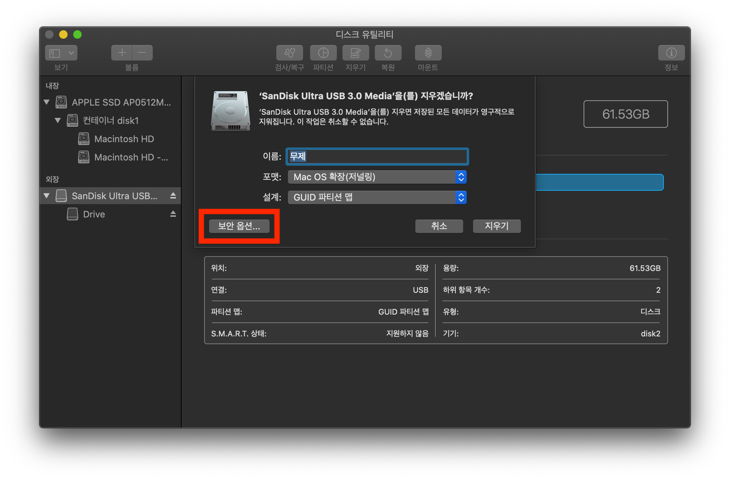The width and height of the screenshot is (730, 480).
Task: Open the Info (정보) toolbar button
Action: (671, 53)
